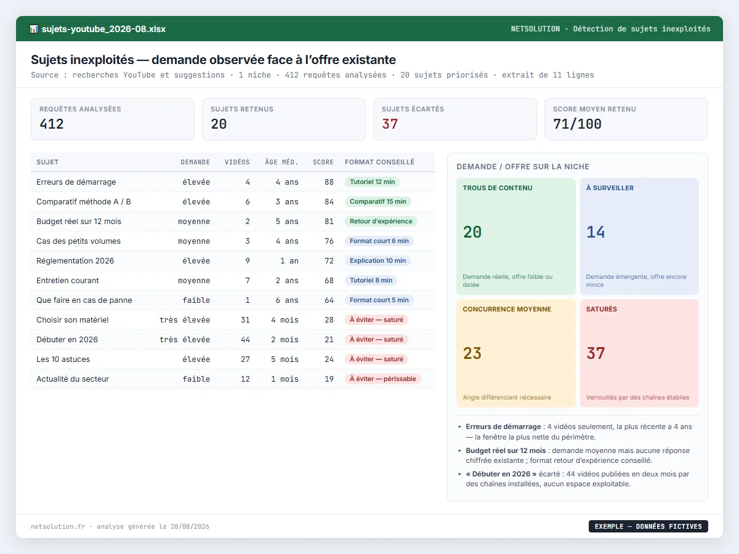
Task: Click À éviter — saturé badge for Choisir son matériel
Action: (x=377, y=320)
